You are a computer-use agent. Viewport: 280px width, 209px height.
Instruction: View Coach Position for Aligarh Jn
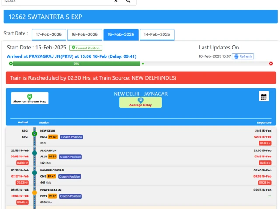point(70,157)
